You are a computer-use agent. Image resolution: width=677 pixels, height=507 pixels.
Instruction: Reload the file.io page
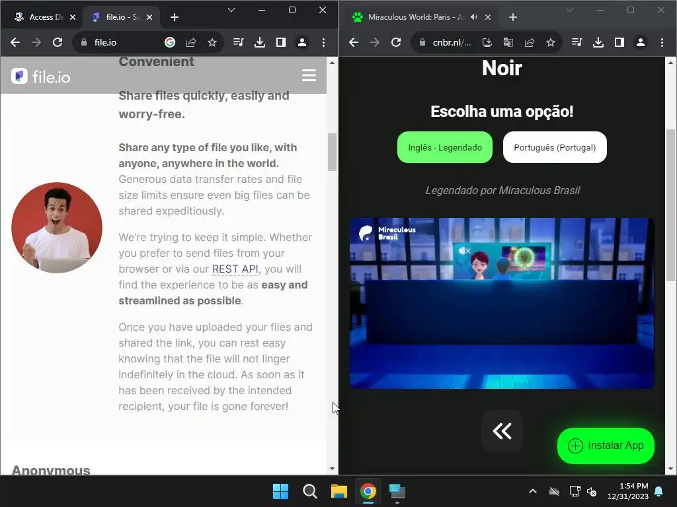coord(58,42)
